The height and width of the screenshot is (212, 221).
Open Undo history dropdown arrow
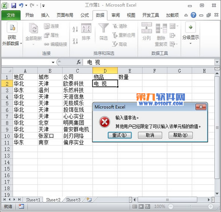pos(26,5)
